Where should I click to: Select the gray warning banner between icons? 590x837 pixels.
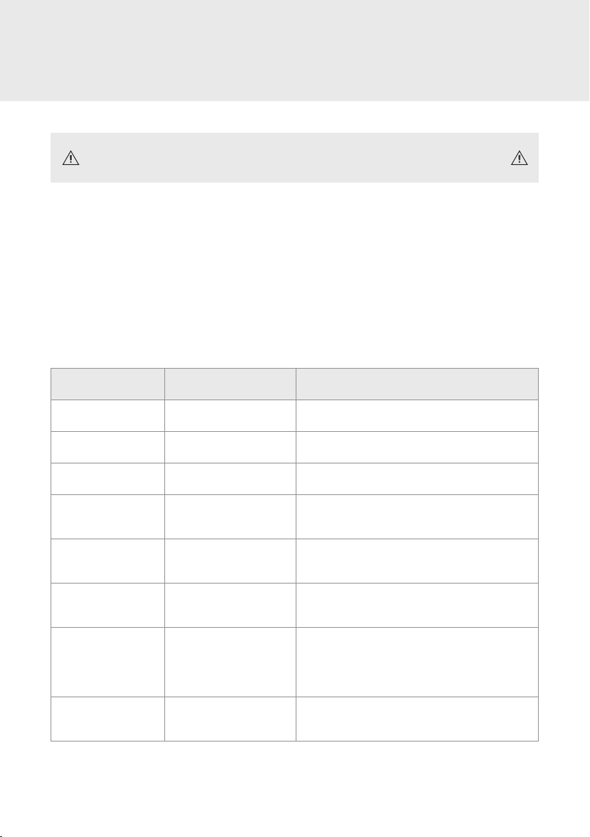295,157
